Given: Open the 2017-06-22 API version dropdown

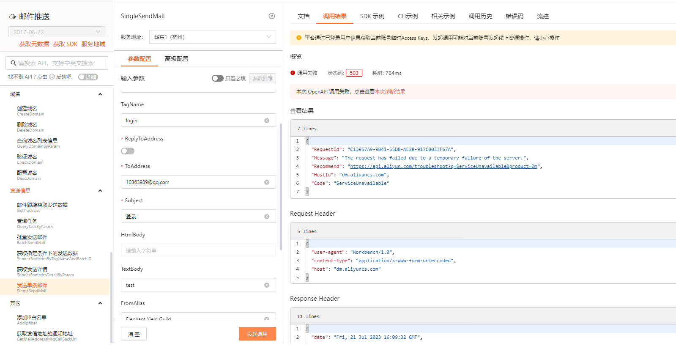Looking at the screenshot, I should click(x=57, y=32).
